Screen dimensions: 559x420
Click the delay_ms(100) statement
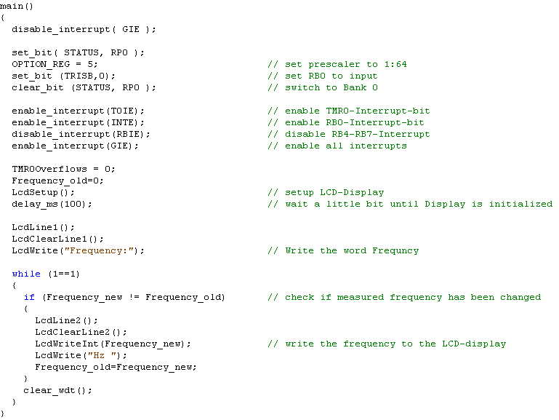(x=52, y=204)
